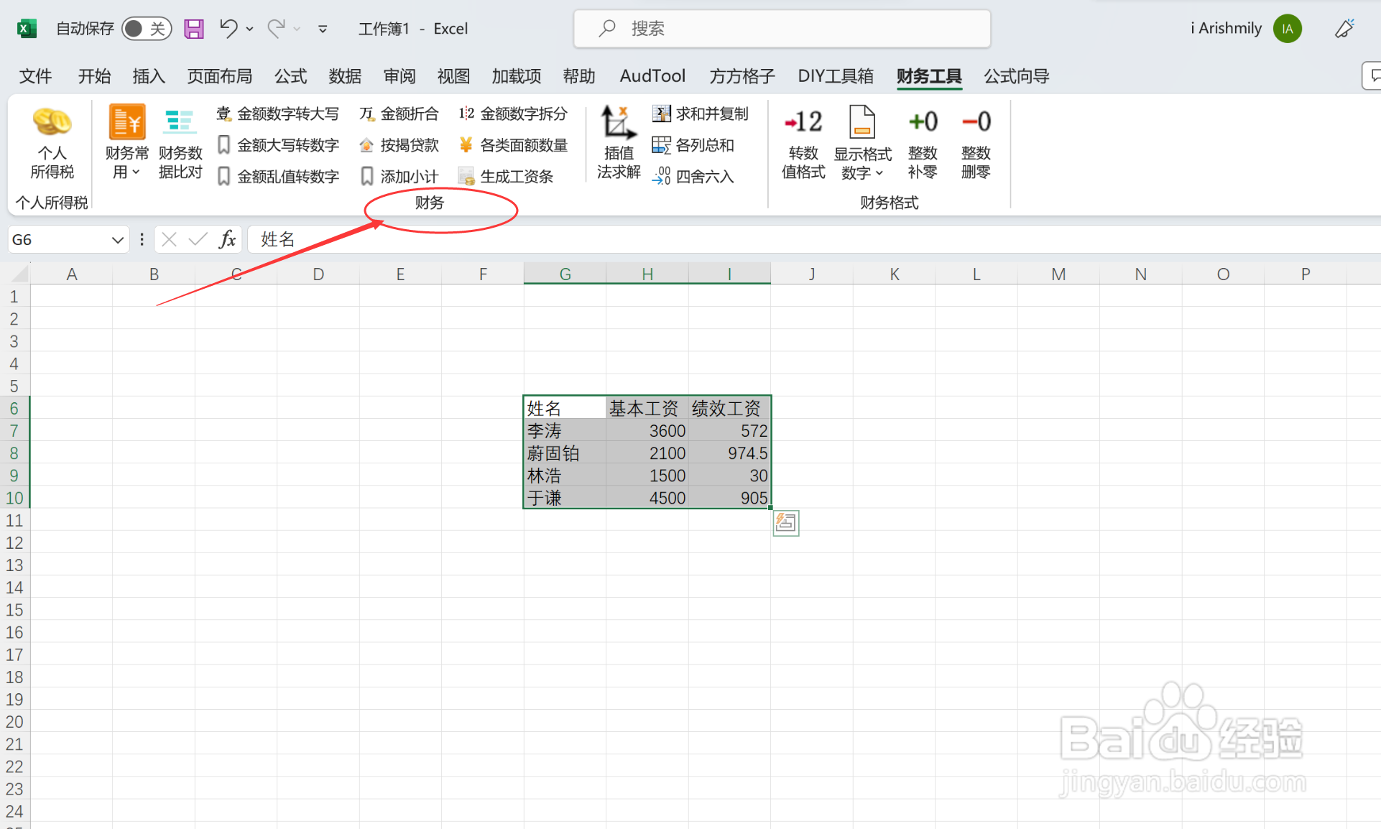Click the formula bar containing 姓名
This screenshot has width=1381, height=829.
click(814, 239)
